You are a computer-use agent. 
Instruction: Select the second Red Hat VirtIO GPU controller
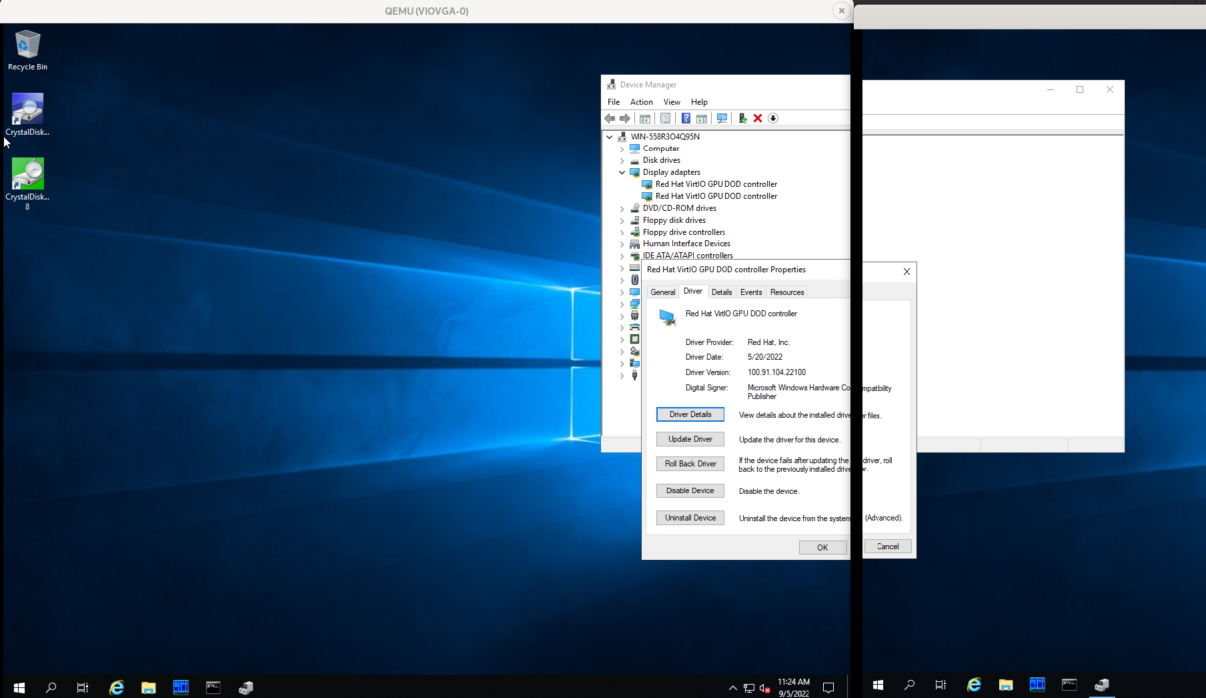(x=715, y=196)
